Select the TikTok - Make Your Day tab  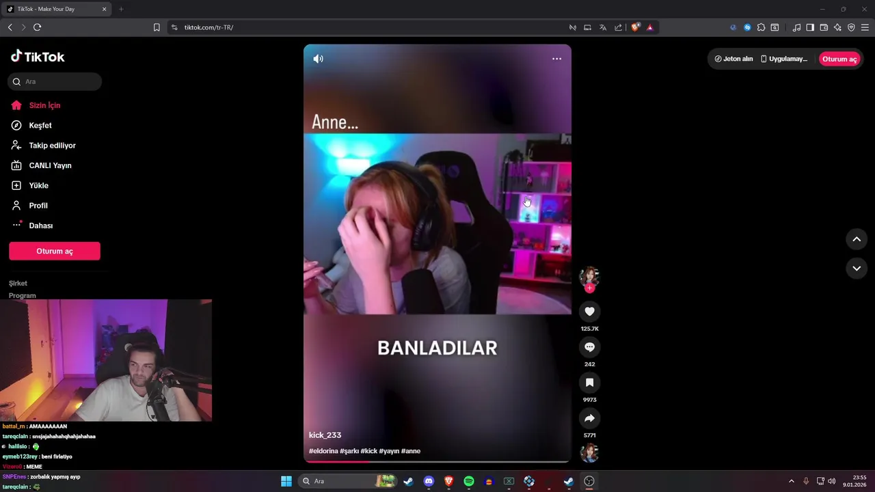pyautogui.click(x=57, y=9)
